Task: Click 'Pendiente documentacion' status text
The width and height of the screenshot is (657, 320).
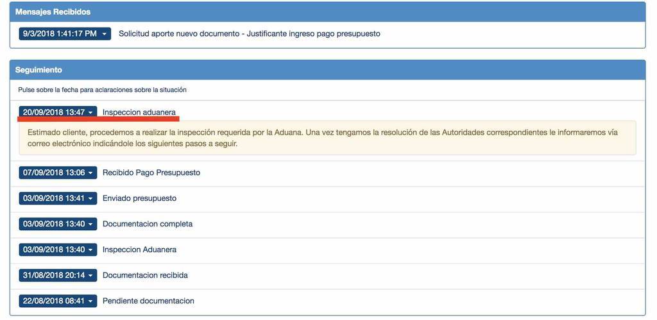Action: click(148, 301)
